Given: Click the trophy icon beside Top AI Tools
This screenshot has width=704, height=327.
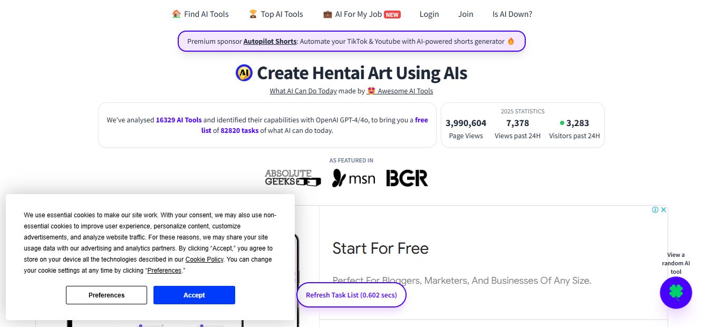Looking at the screenshot, I should pyautogui.click(x=253, y=14).
